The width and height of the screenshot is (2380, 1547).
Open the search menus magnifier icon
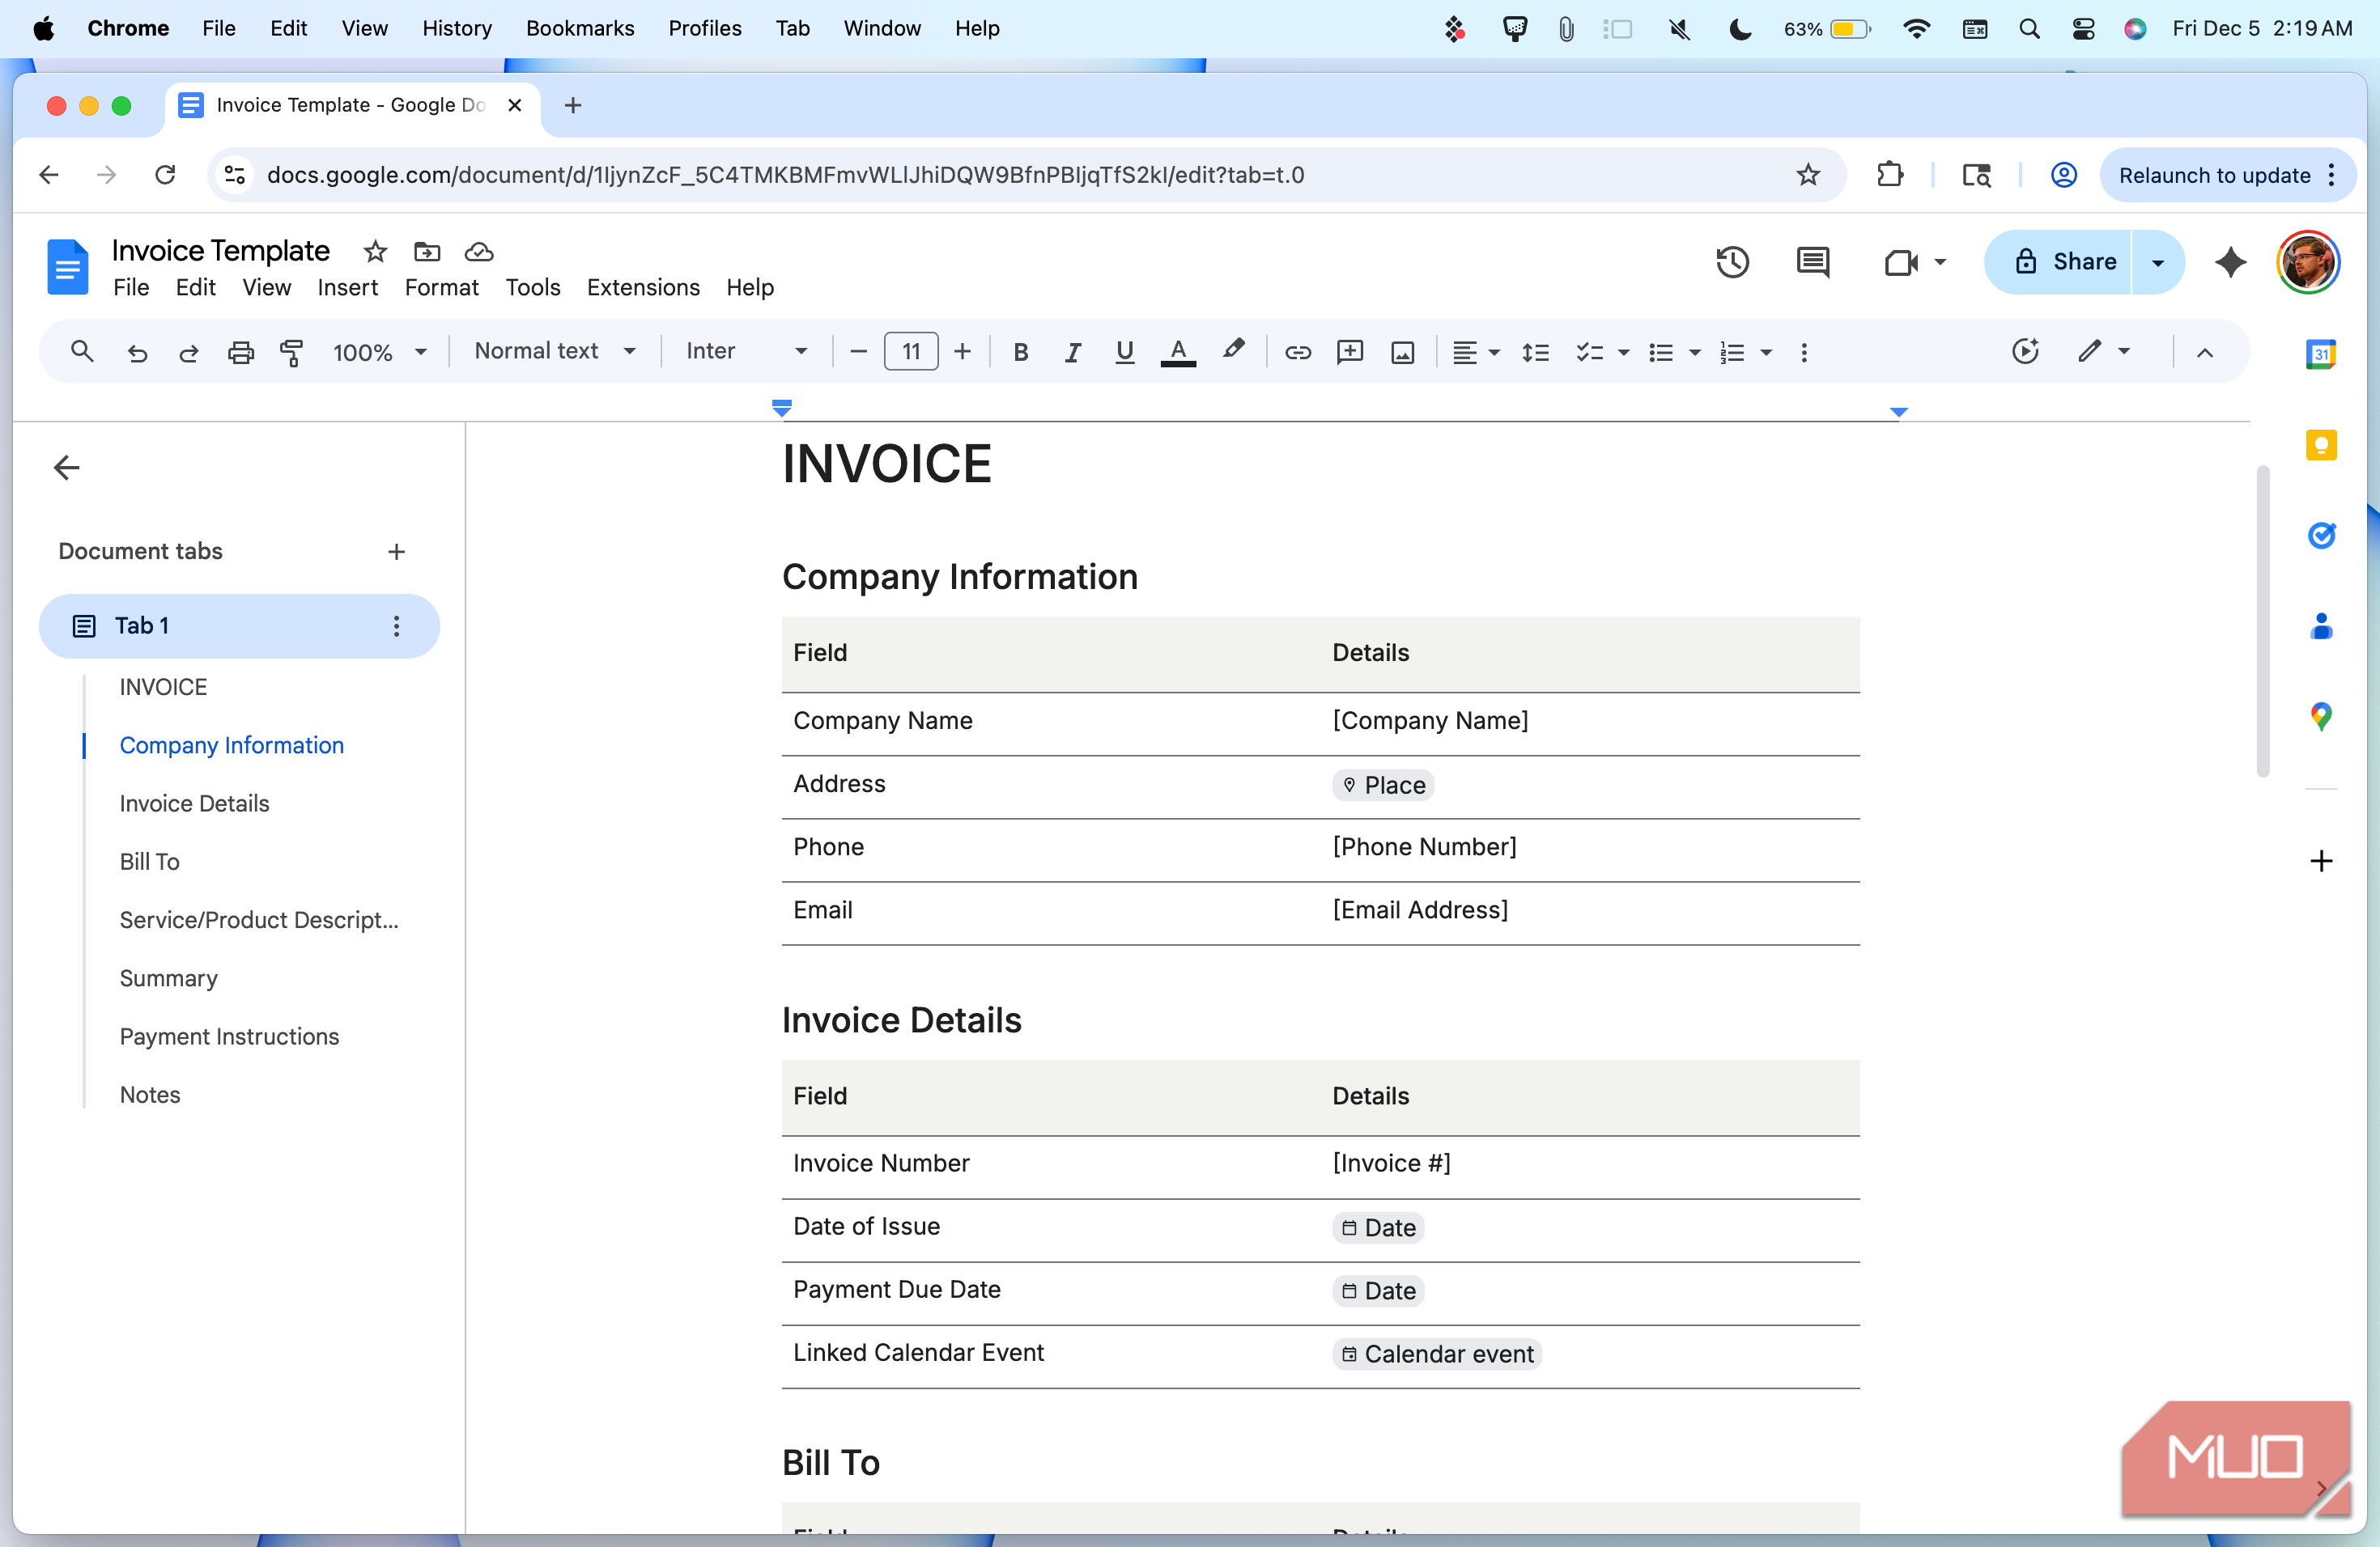pyautogui.click(x=82, y=352)
